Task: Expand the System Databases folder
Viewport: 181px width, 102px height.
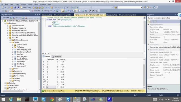Action: click(8, 26)
